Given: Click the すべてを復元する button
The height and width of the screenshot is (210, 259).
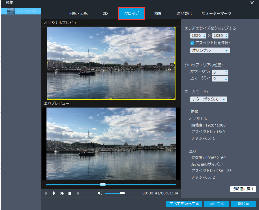Looking at the screenshot, I should coord(184,204).
